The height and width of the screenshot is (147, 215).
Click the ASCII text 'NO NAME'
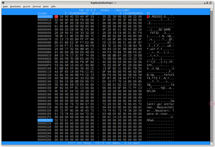point(165,30)
